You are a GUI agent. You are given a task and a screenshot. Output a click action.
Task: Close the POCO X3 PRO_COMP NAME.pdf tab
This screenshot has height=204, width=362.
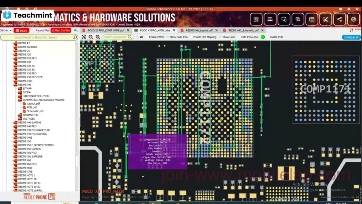[128, 30]
